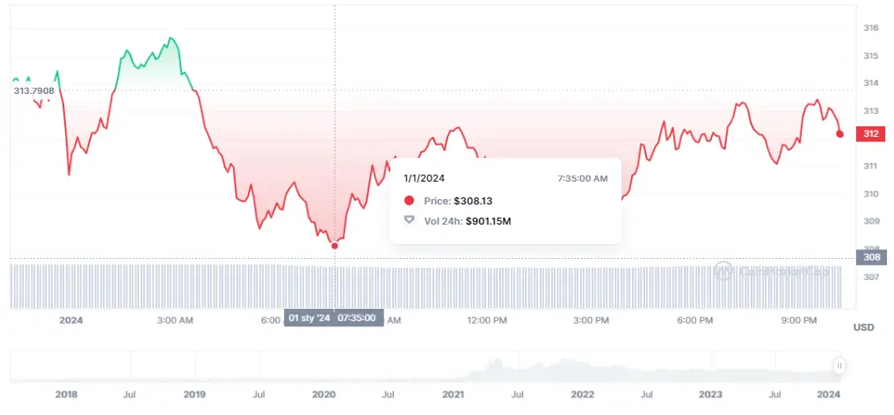Click the gray 308 price axis tag
894x415 pixels.
click(871, 258)
